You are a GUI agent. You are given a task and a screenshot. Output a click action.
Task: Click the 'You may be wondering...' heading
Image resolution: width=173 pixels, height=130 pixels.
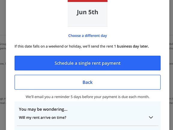(43, 109)
